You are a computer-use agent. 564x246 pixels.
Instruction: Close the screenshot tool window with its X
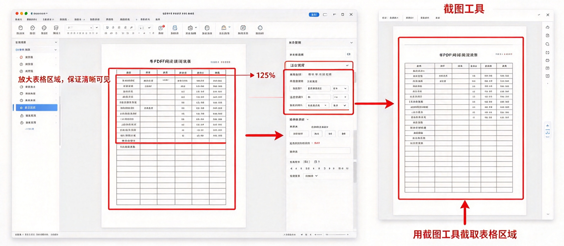[x=548, y=15]
